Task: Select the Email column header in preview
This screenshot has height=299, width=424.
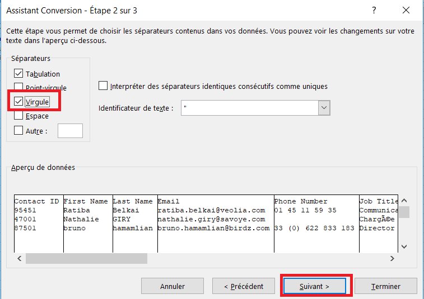Action: point(169,201)
